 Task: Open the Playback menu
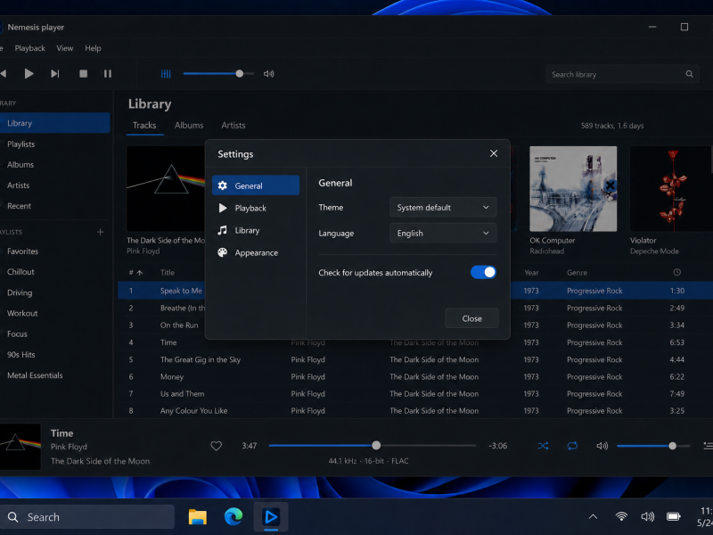tap(30, 48)
